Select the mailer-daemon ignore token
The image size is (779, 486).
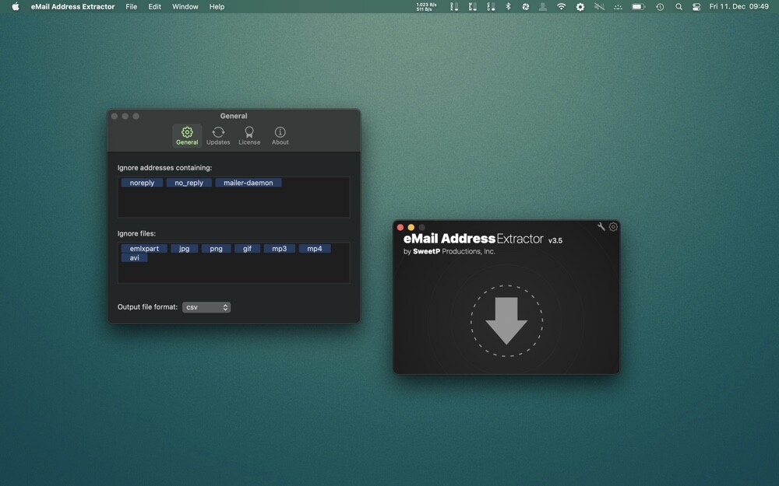(x=249, y=183)
